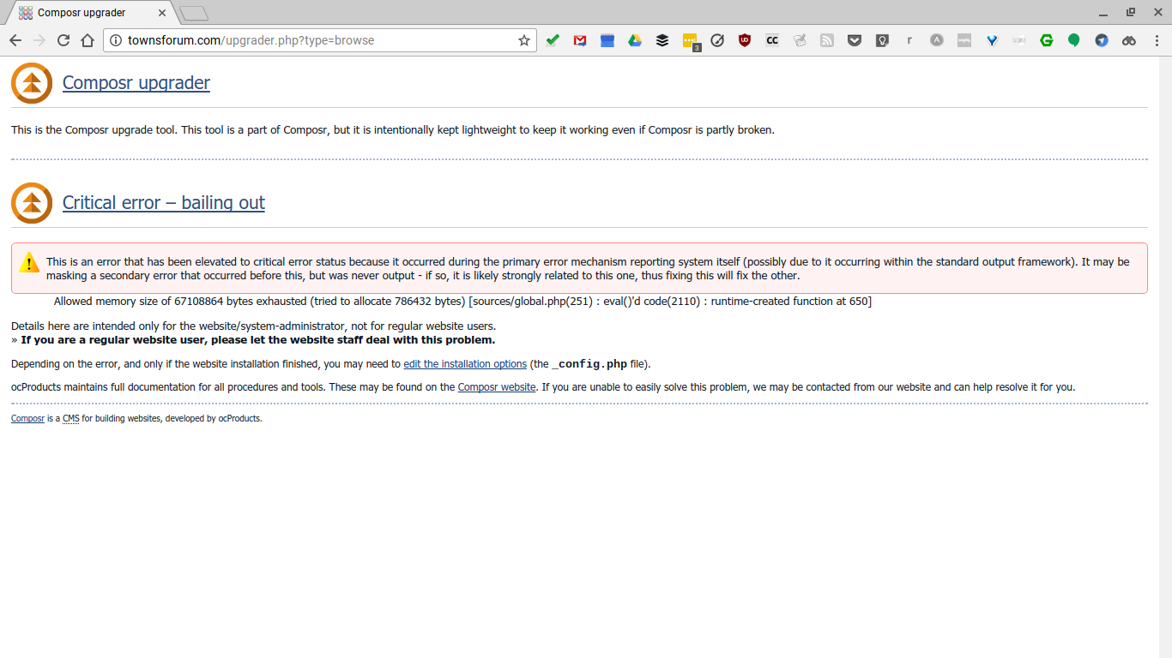Screen dimensions: 1172x658
Task: Open a new browser tab
Action: pyautogui.click(x=194, y=13)
